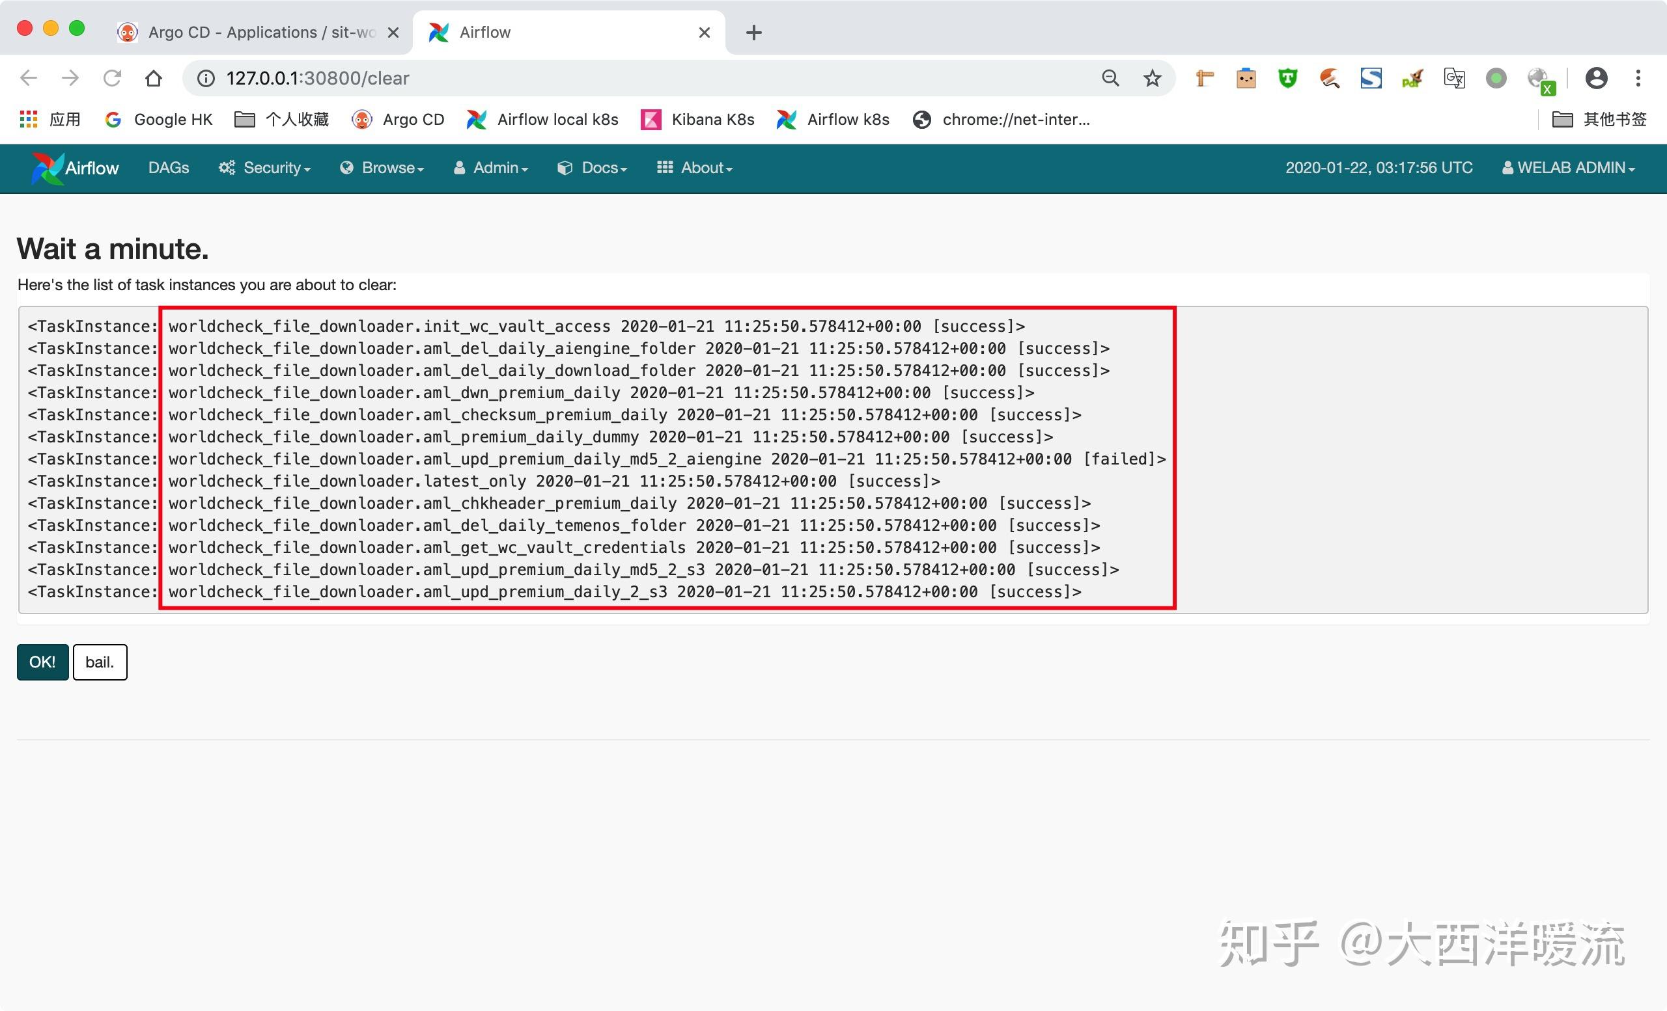Open Chrome's three-dot menu

[x=1638, y=77]
